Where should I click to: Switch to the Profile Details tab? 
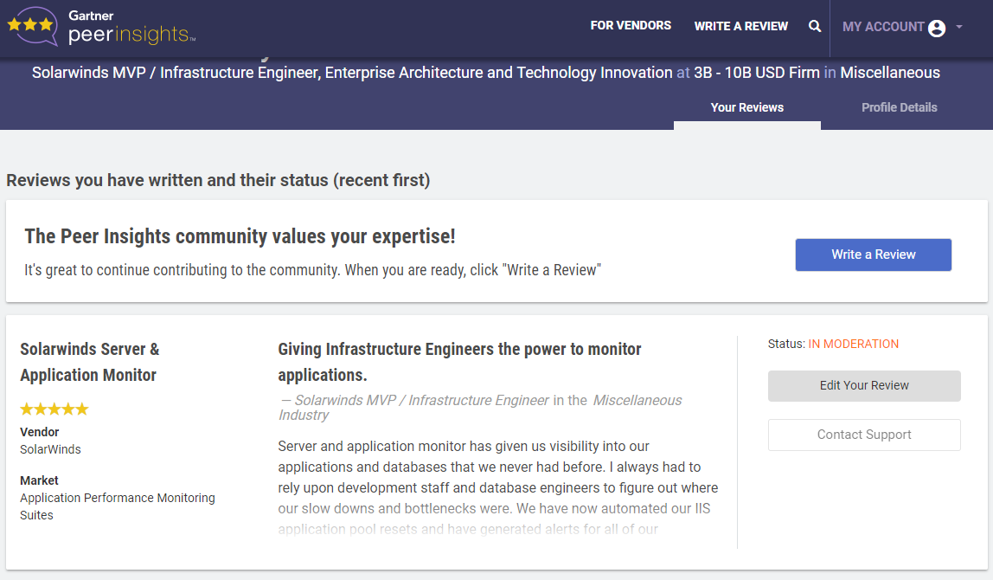[900, 107]
